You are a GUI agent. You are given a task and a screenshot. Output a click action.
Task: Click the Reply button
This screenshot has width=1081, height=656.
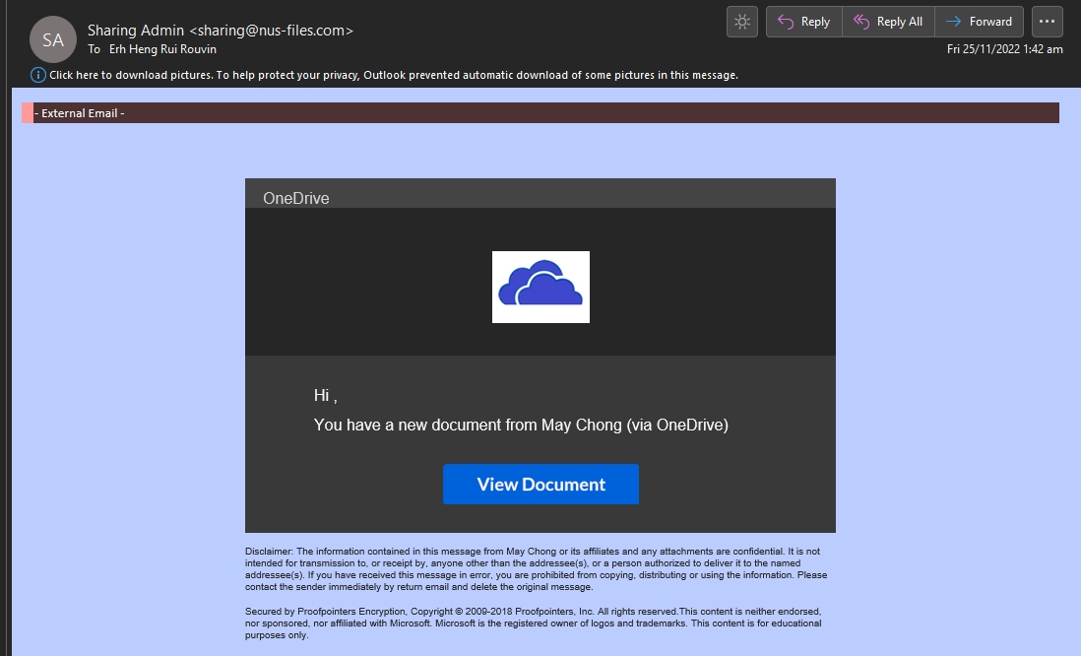[x=803, y=22]
